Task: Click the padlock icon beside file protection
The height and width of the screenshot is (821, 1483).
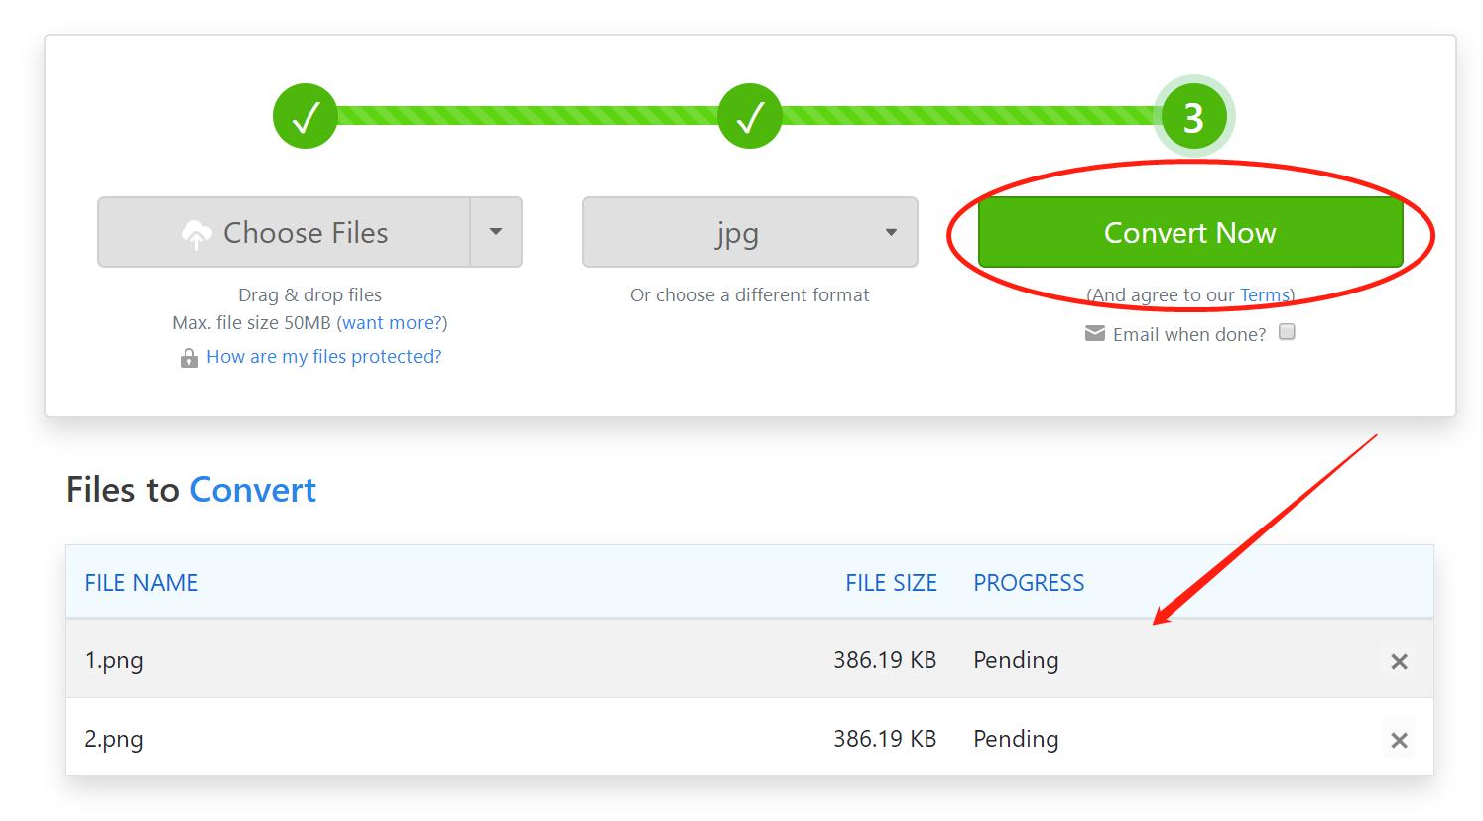Action: [x=188, y=358]
